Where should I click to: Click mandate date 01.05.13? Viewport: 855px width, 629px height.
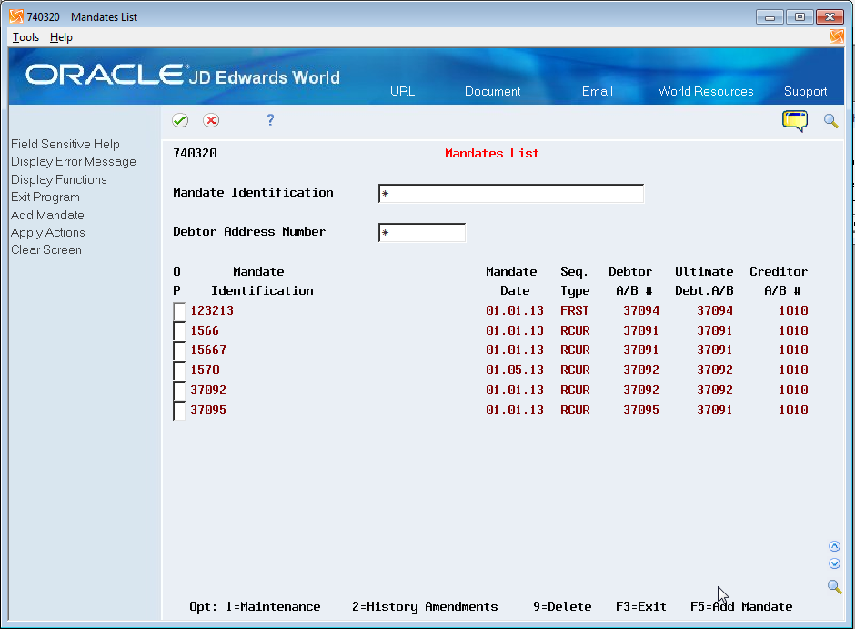click(515, 370)
